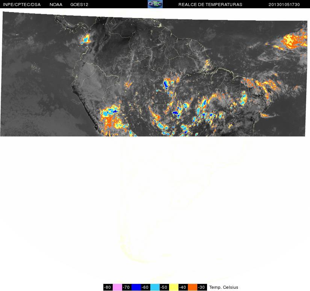Click the -80 legend value
This screenshot has width=310, height=291.
tap(108, 287)
